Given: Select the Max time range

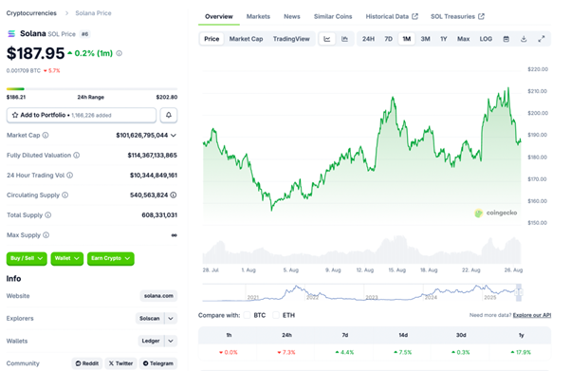Looking at the screenshot, I should point(463,39).
